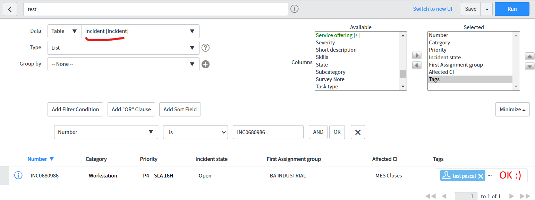Screen dimensions: 535x200
Task: Delete the Number filter condition
Action: click(358, 132)
